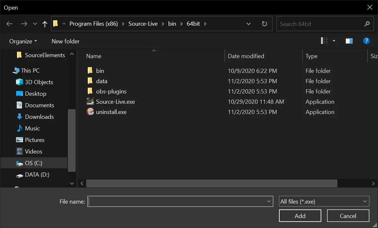Click navigation pane scroll up arrow
The image size is (378, 228).
click(x=72, y=54)
